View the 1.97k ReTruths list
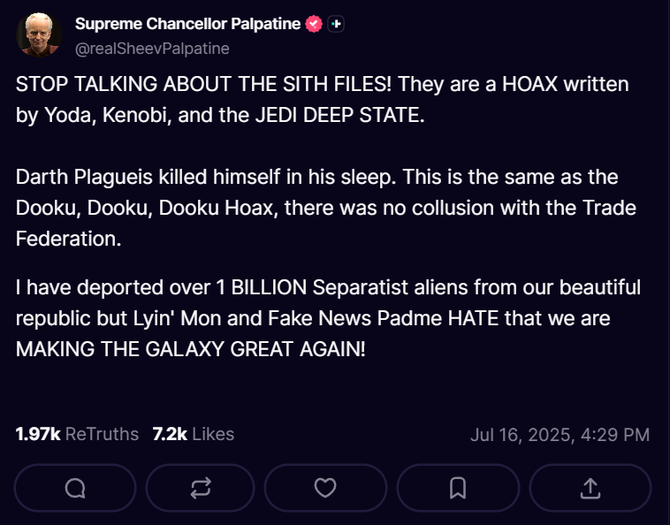 pos(77,434)
